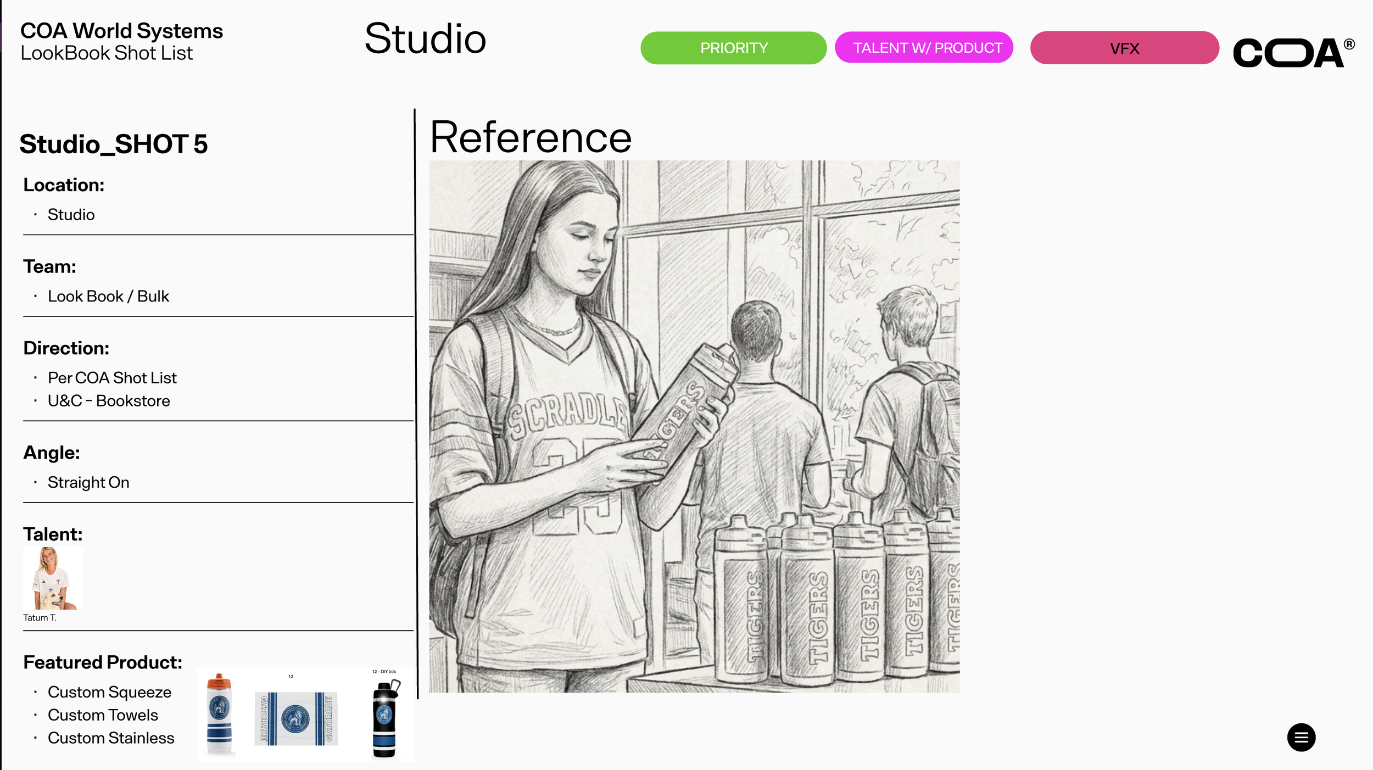
Task: Select the Custom Towels list item
Action: click(103, 715)
